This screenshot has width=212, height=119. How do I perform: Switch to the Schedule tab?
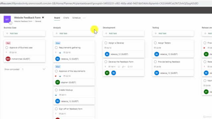(77, 18)
